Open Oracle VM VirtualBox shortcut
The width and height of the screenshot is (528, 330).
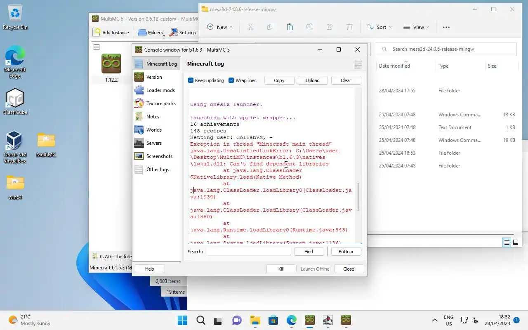point(15,147)
